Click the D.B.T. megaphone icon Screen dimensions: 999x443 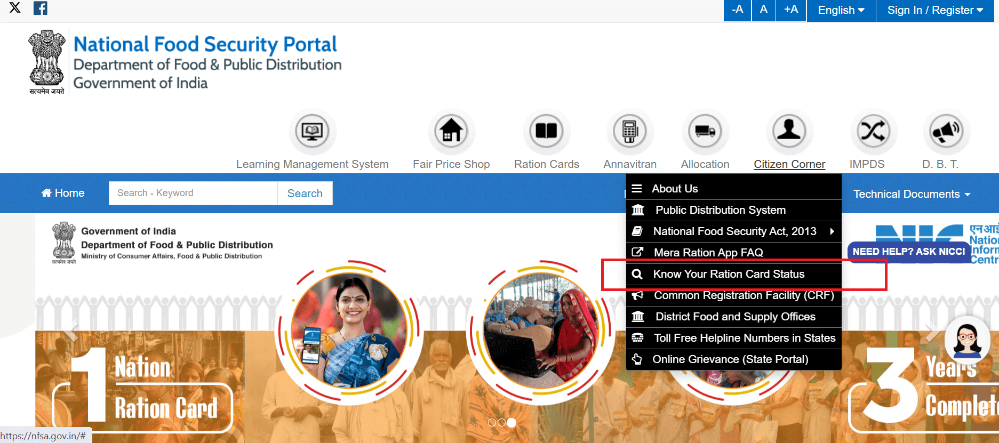tap(946, 132)
